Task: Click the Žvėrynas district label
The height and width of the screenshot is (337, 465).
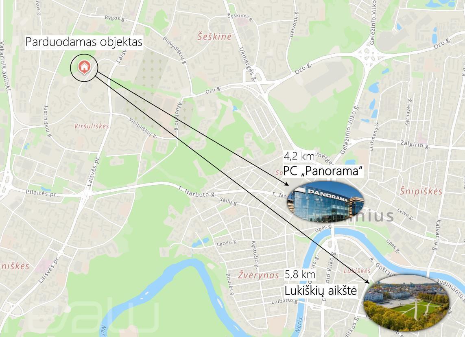Action: pyautogui.click(x=258, y=275)
